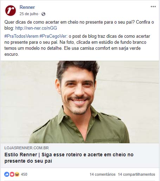Click the link preview card footer area
160x181 pixels.
[x=80, y=155]
